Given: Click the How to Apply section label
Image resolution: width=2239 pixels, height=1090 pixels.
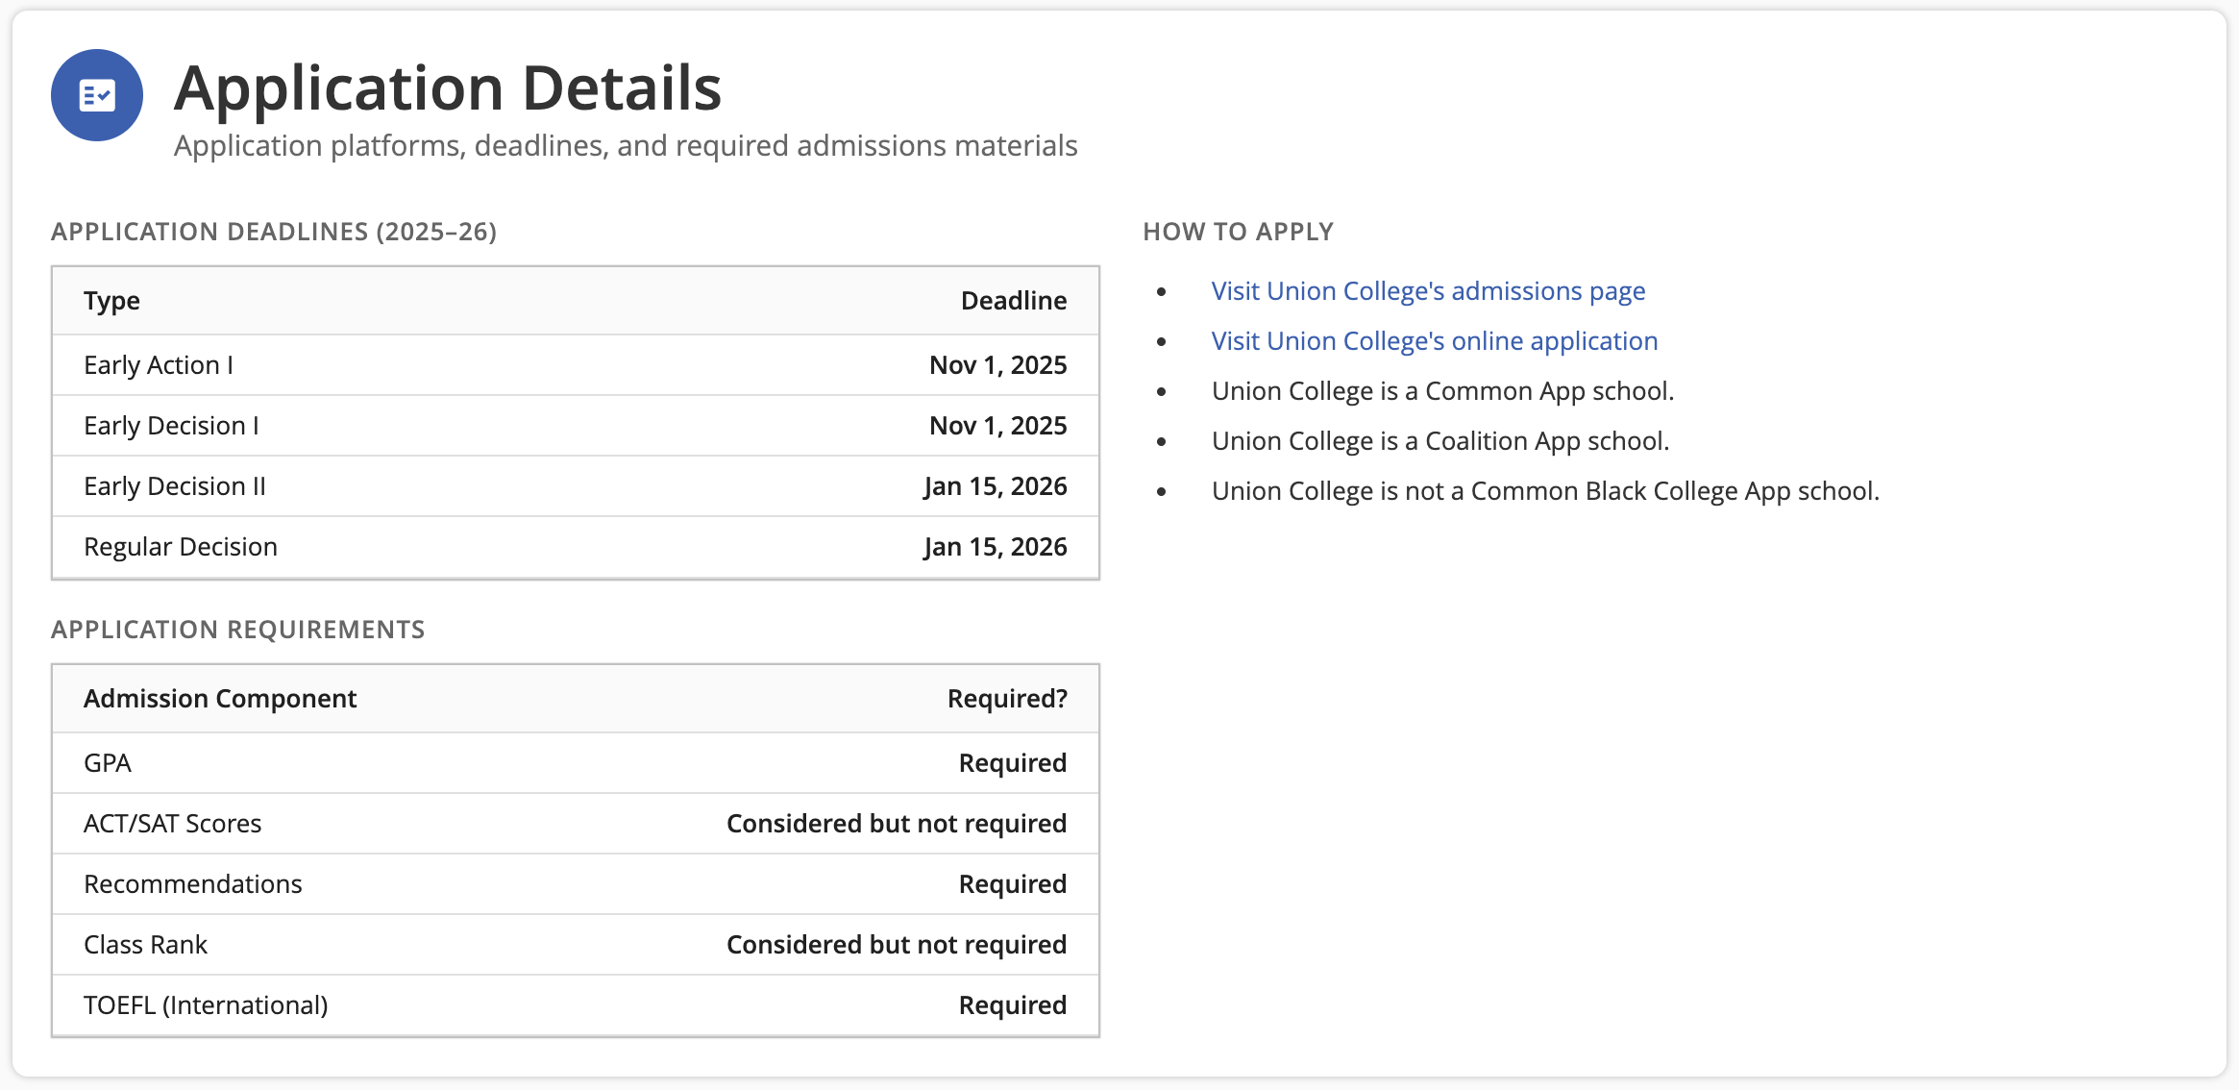Looking at the screenshot, I should click(1238, 232).
